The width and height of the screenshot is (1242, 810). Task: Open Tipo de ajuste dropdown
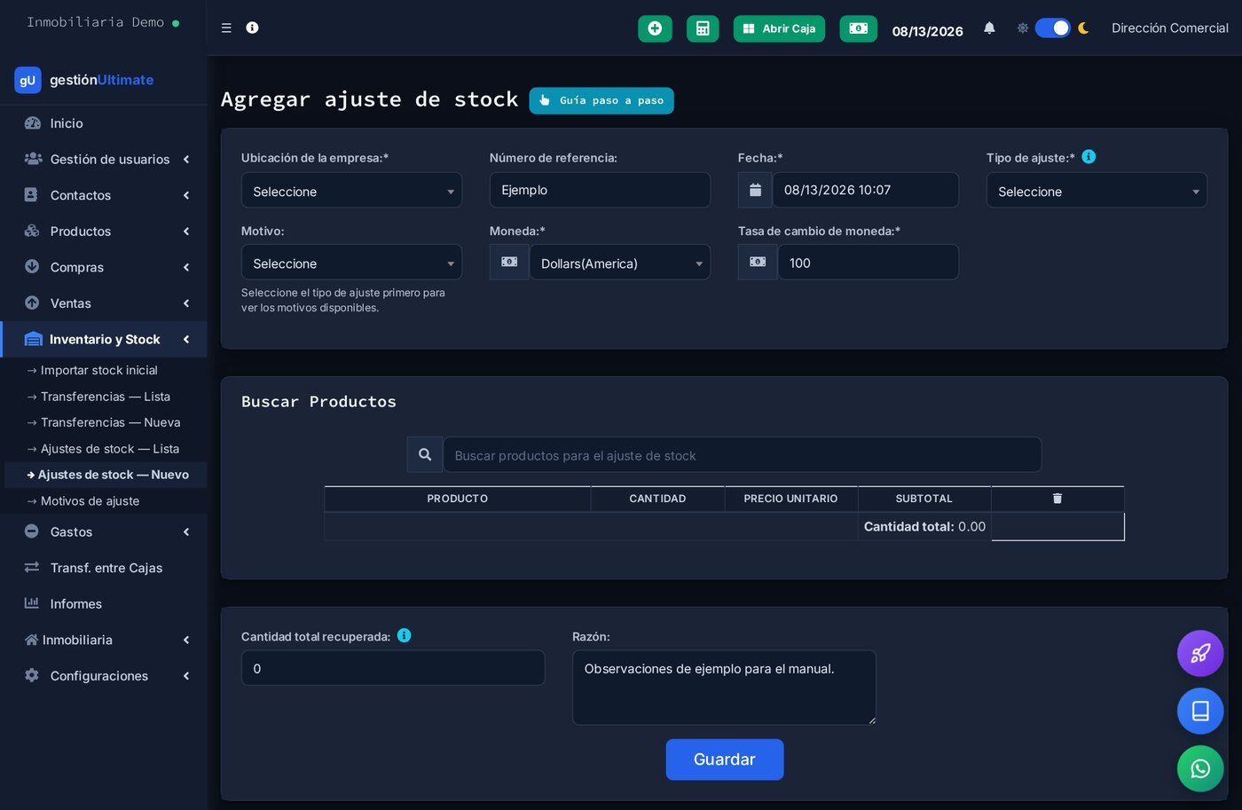pos(1097,190)
